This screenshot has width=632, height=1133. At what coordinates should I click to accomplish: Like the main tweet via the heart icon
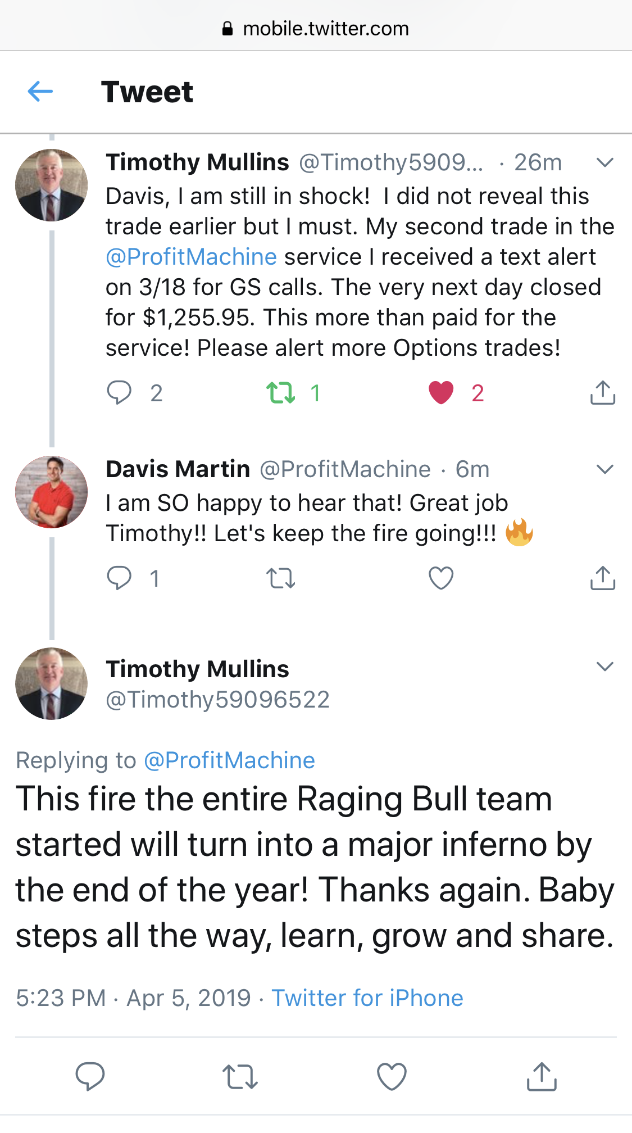(x=392, y=1076)
